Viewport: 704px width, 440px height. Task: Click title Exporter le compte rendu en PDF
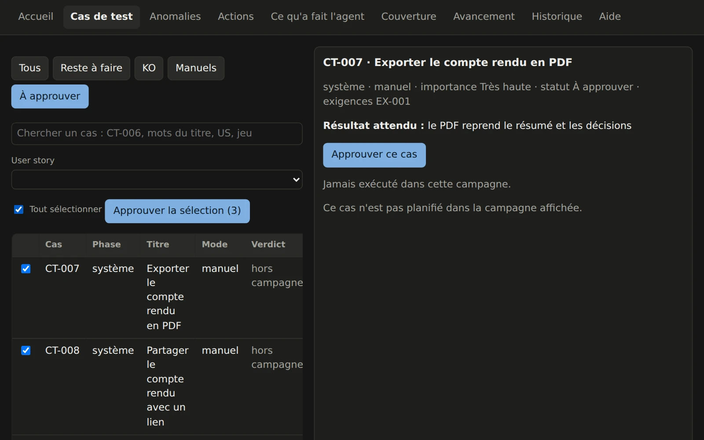[168, 297]
